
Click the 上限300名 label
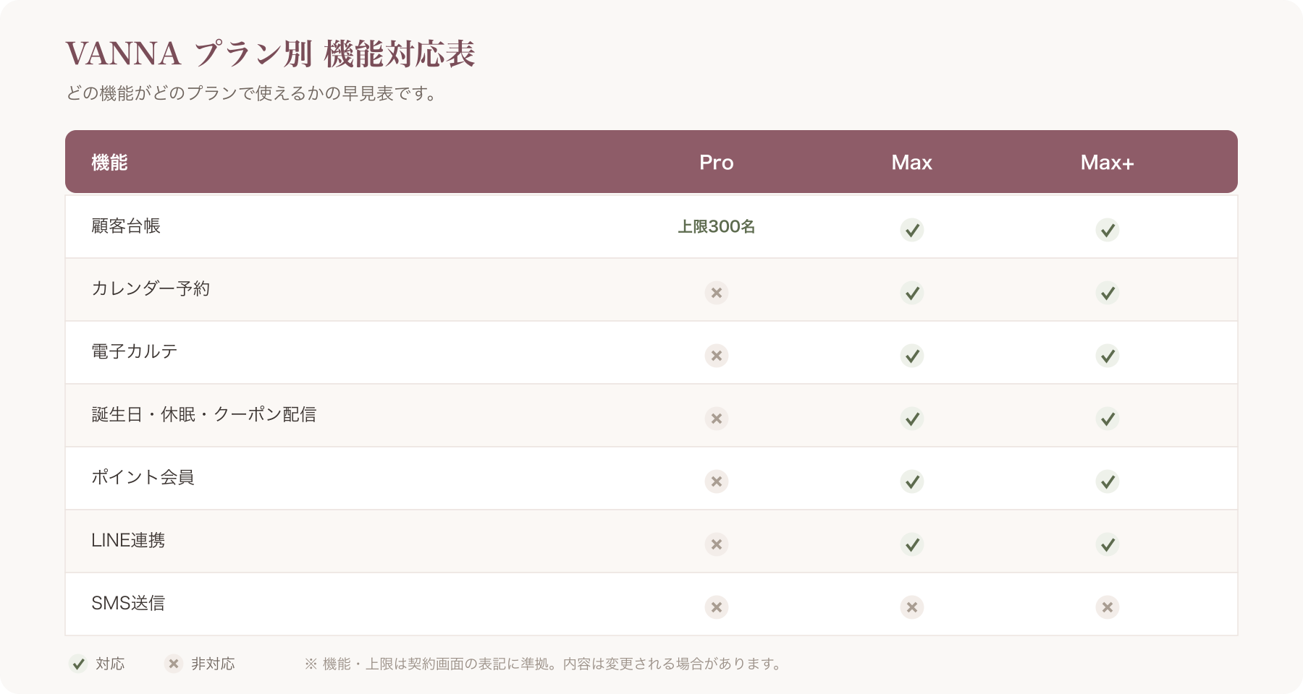pos(717,227)
